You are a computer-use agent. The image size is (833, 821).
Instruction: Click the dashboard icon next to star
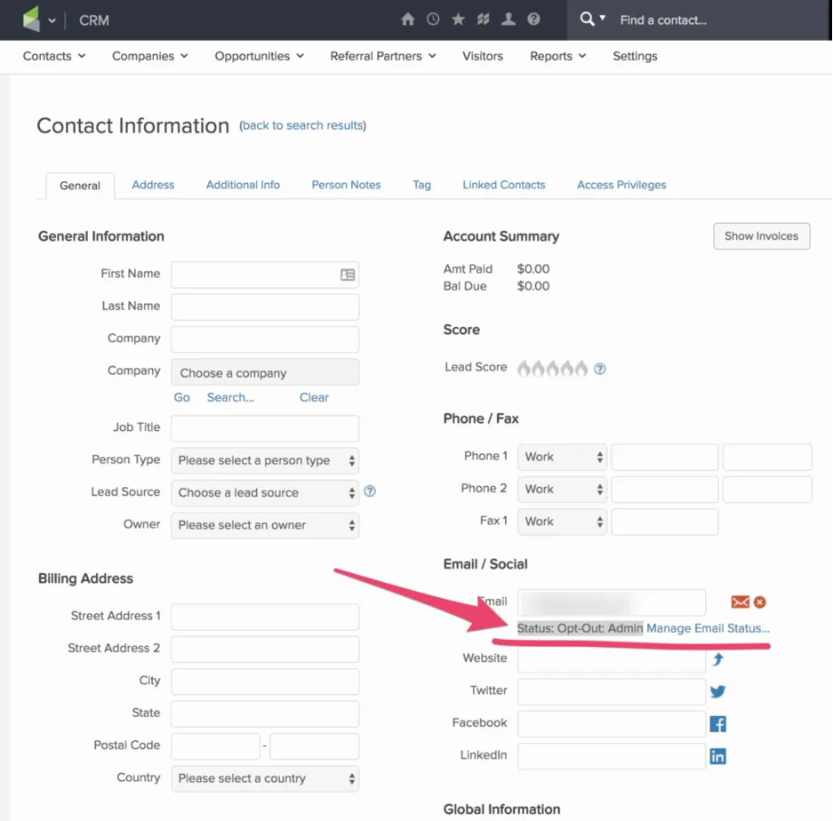pos(483,20)
